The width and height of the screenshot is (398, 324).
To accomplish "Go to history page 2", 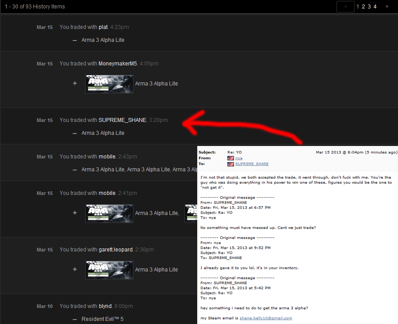I will (x=363, y=7).
